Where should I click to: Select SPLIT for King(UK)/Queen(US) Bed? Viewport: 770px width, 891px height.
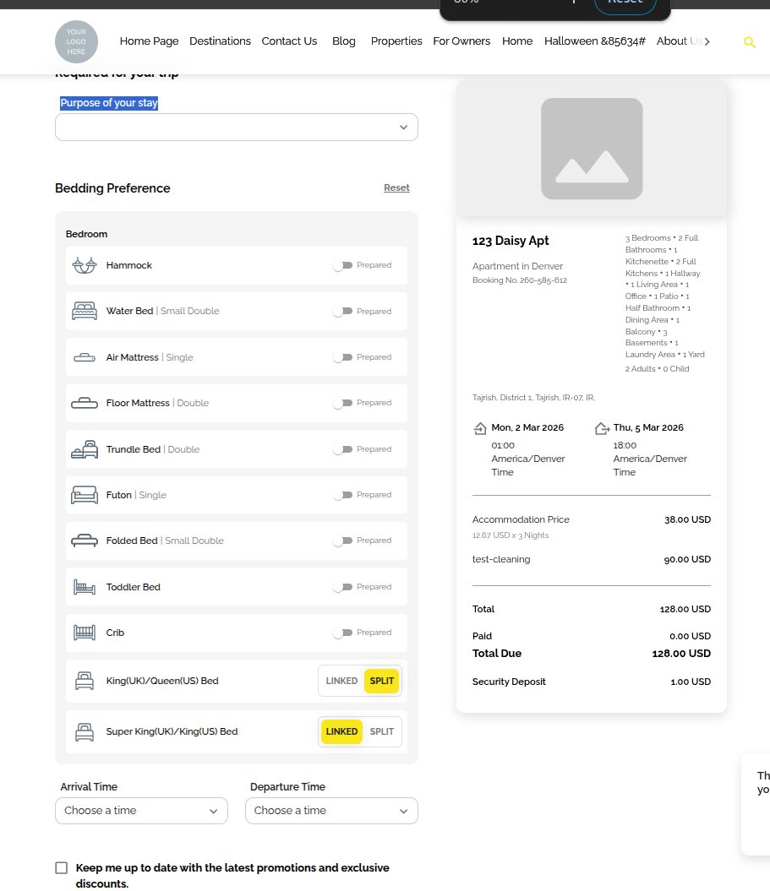click(x=381, y=681)
